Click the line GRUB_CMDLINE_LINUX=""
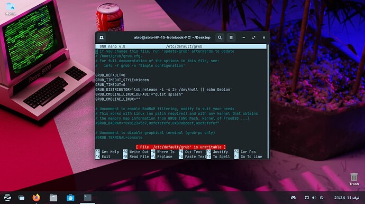Image resolution: width=365 pixels, height=204 pixels. point(118,99)
